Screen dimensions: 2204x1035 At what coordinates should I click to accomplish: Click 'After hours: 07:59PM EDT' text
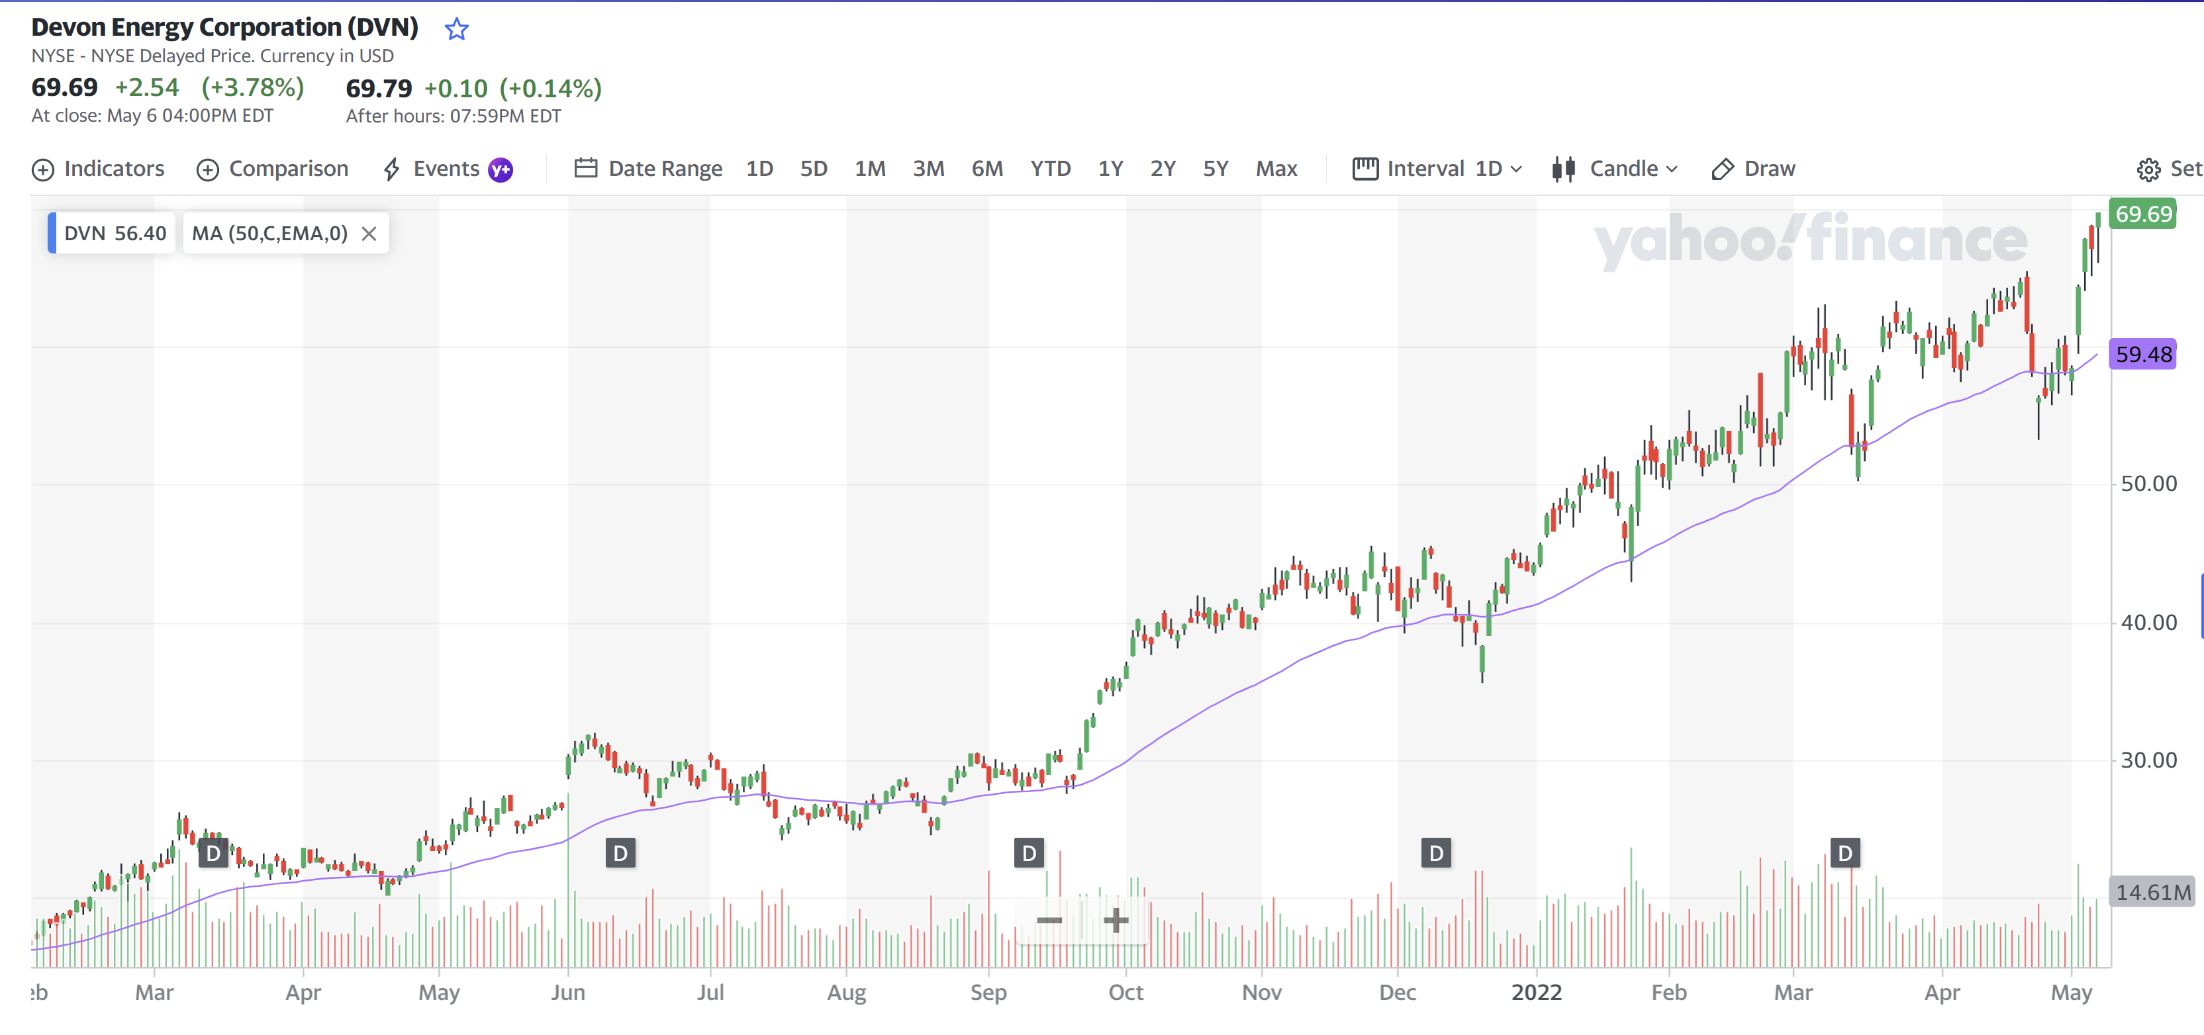click(x=454, y=116)
